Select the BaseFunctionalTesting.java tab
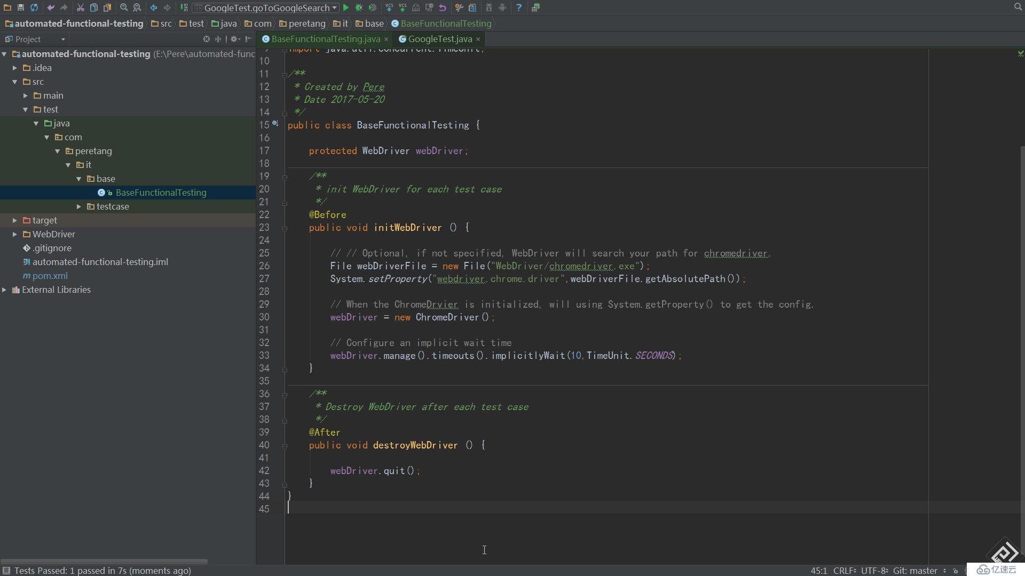1025x576 pixels. [326, 38]
